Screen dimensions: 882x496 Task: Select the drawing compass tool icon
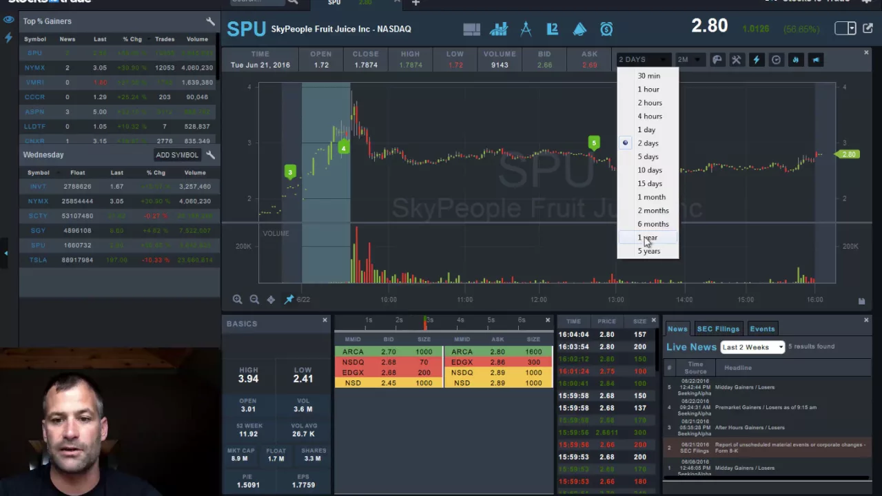point(526,29)
